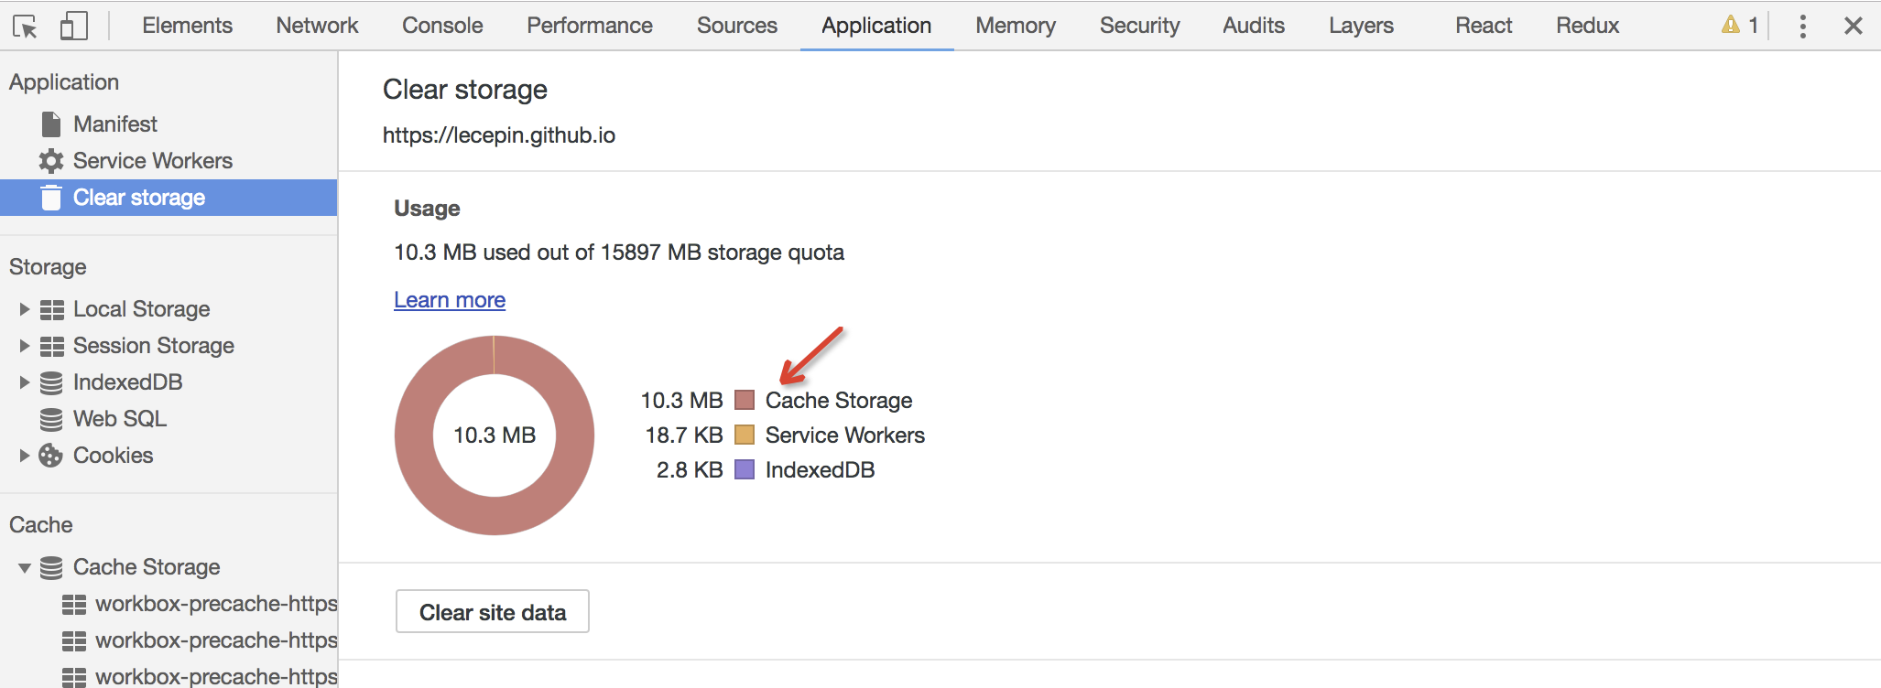The height and width of the screenshot is (688, 1881).
Task: Click the inspect element picker icon
Action: pos(25,27)
